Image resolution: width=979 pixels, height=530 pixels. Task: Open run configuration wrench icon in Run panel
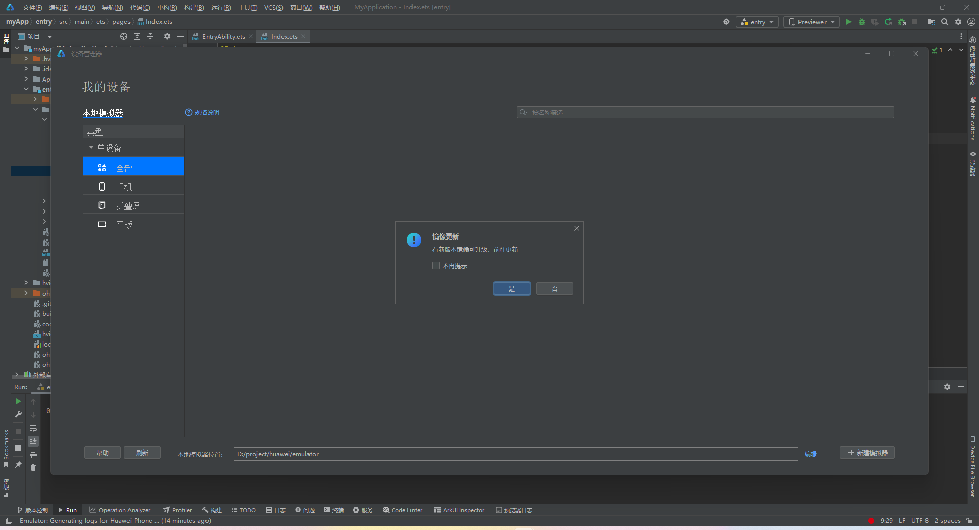[18, 414]
